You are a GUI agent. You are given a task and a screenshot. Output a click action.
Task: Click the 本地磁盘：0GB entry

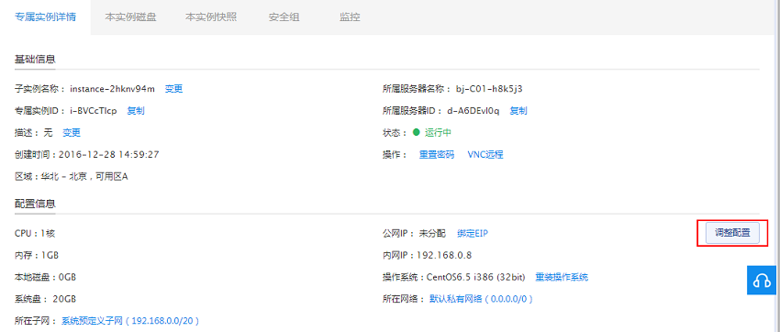click(x=45, y=277)
